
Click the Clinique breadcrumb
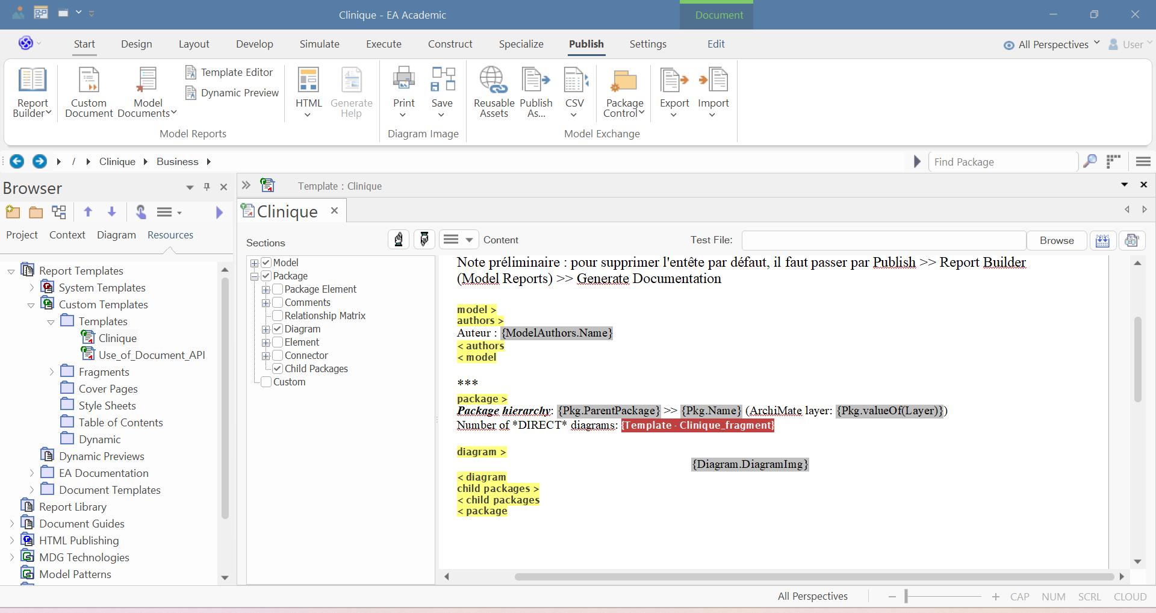[x=117, y=161]
